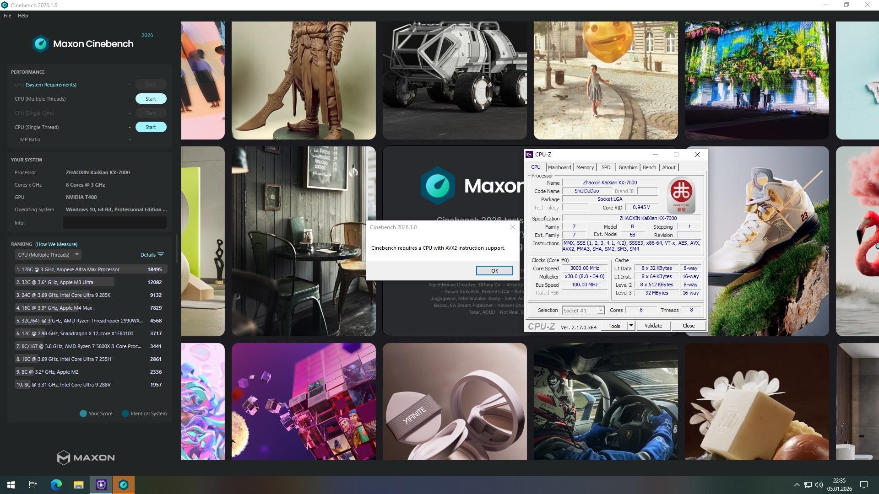879x494 pixels.
Task: Switch to the Bench tab in CPU-Z
Action: click(x=649, y=167)
